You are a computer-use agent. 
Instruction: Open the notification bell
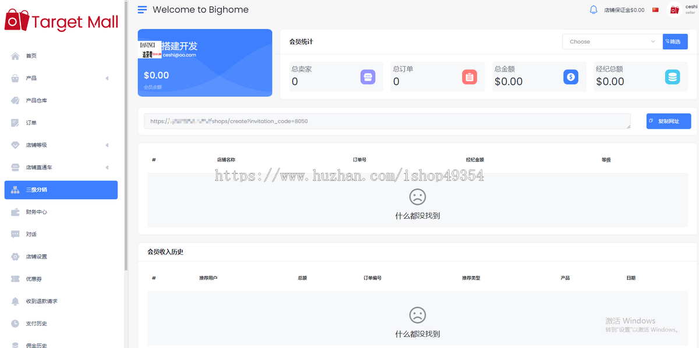coord(594,10)
